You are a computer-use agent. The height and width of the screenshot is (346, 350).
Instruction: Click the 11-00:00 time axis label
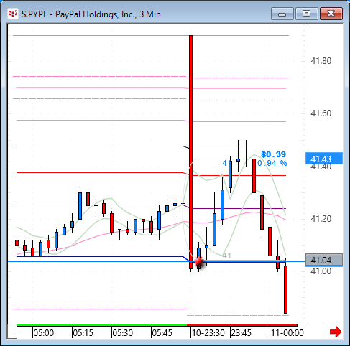[287, 333]
